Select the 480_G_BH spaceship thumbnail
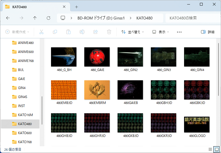This screenshot has height=153, width=221. (x=64, y=57)
